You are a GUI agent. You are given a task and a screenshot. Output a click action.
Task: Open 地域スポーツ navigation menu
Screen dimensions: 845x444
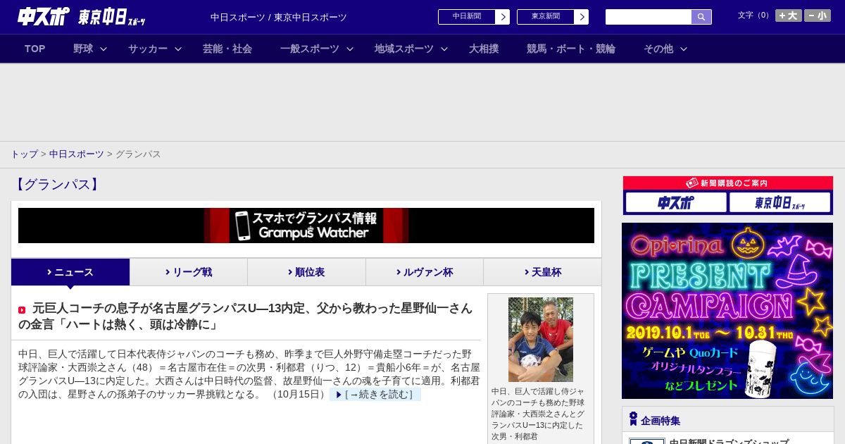coord(404,49)
